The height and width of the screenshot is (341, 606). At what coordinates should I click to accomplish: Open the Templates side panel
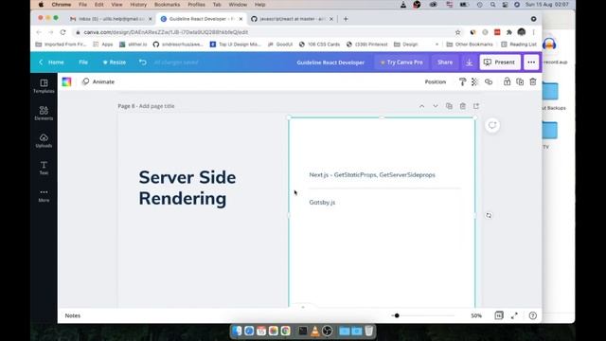(x=44, y=86)
